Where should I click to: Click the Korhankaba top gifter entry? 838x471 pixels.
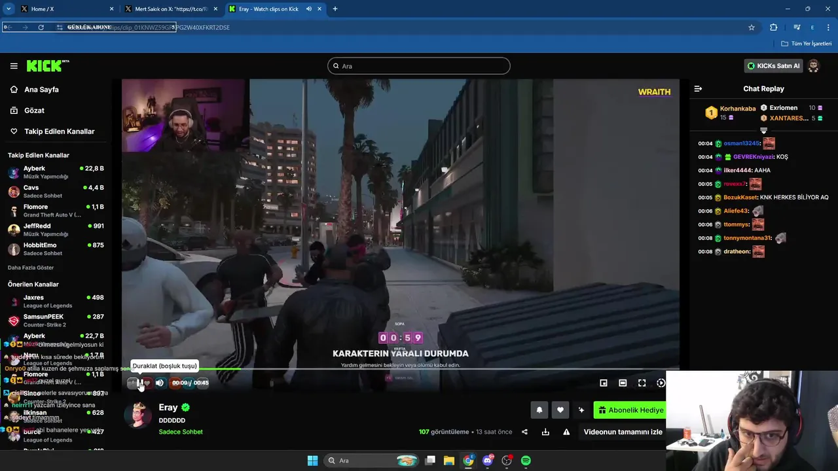click(730, 113)
